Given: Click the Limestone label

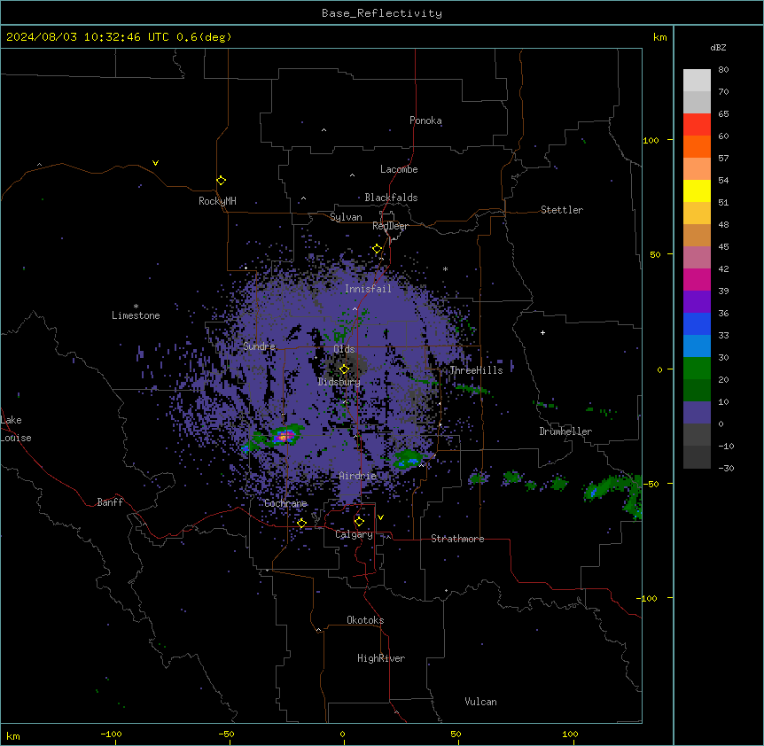Looking at the screenshot, I should point(136,315).
